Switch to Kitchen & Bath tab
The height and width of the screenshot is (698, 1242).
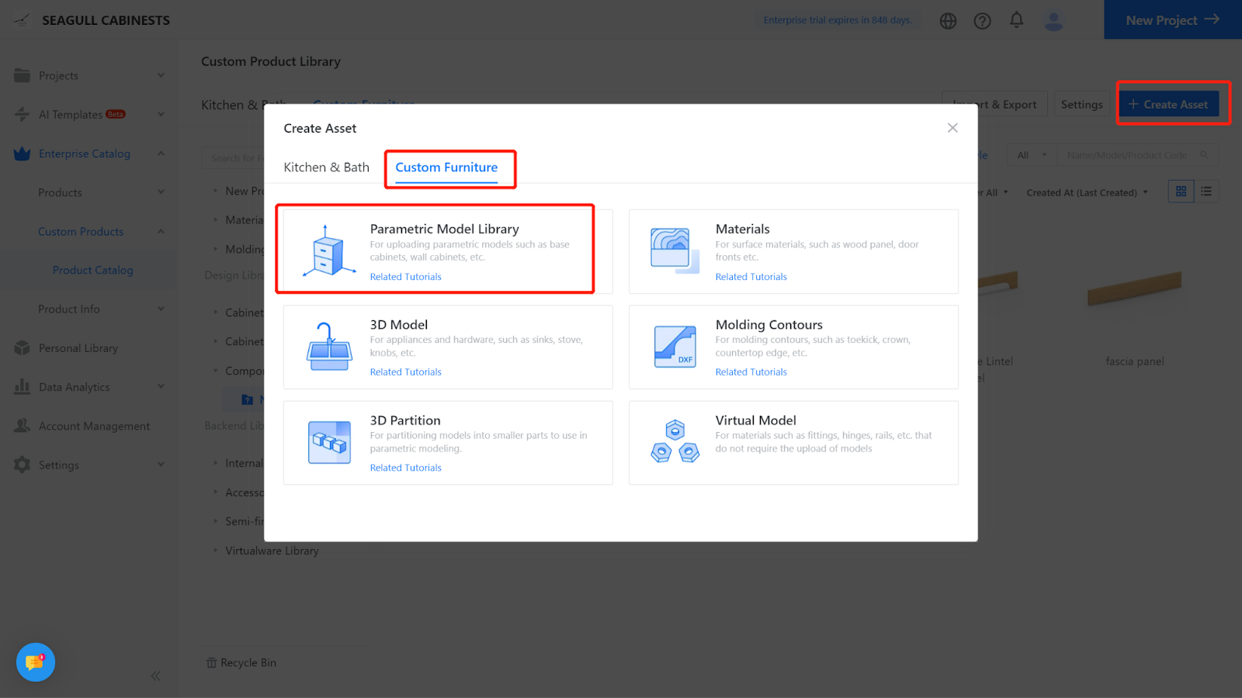coord(326,168)
